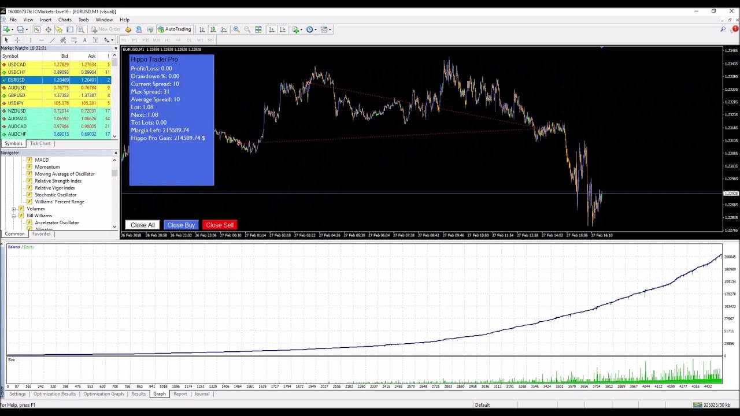Image resolution: width=740 pixels, height=416 pixels.
Task: Open the Report tab in tester
Action: (180, 394)
